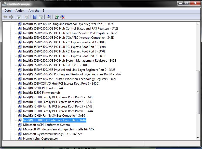The image size is (202, 149).
Task: Click the blue Help question-mark icon
Action: coord(35,17)
